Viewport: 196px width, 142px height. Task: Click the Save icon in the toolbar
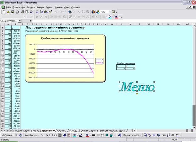click(x=13, y=12)
